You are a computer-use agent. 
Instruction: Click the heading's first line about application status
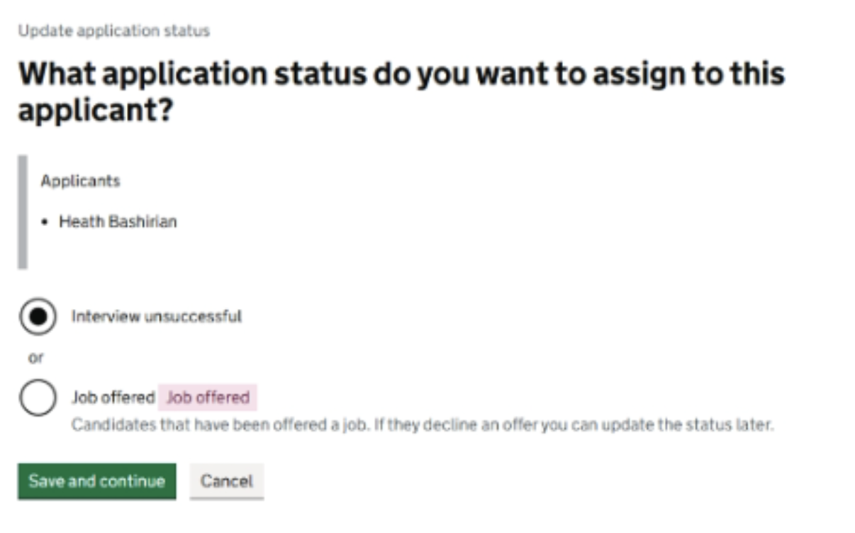click(401, 74)
